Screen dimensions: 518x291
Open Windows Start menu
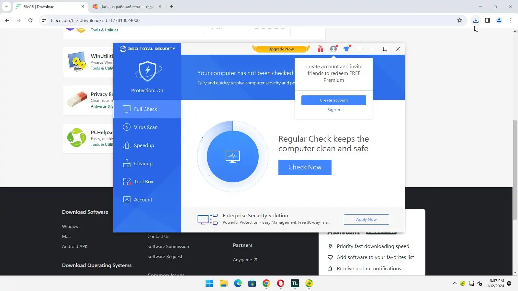(x=209, y=284)
